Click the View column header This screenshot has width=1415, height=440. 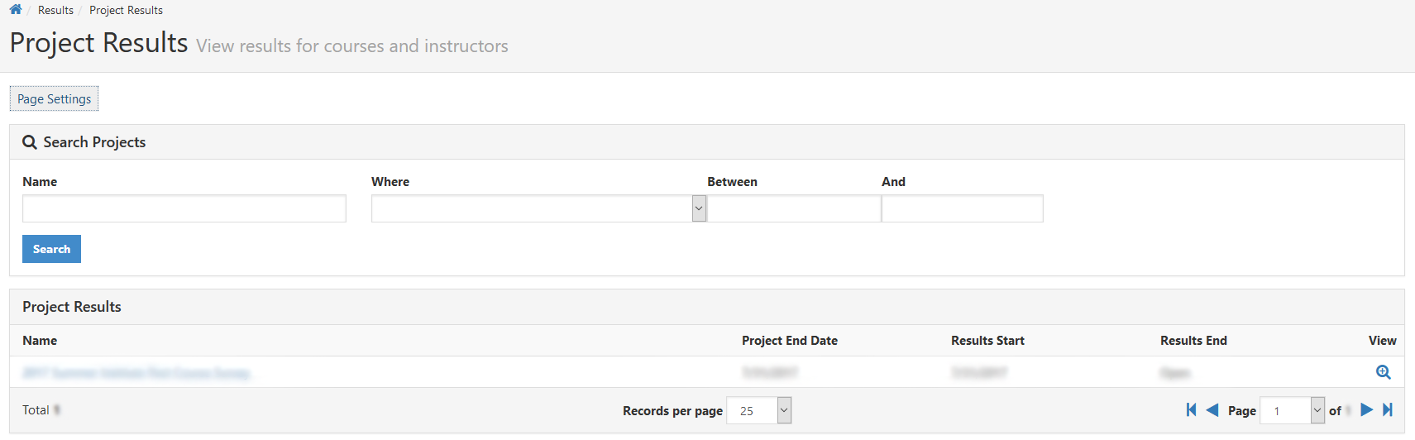(1382, 341)
